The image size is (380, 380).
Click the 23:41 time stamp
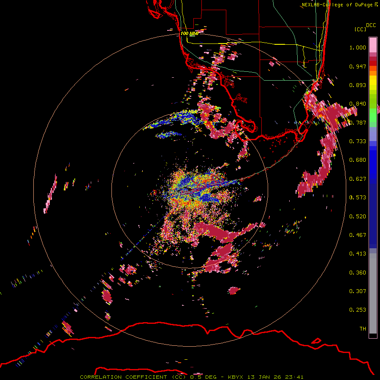(x=294, y=377)
